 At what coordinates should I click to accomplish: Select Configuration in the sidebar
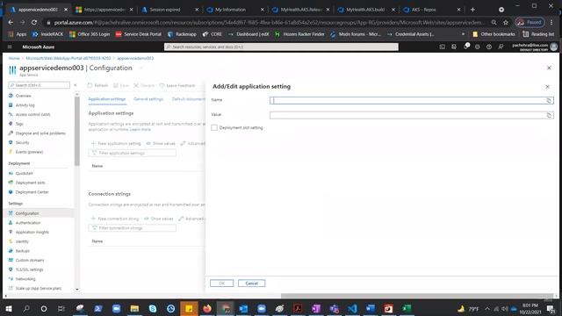[x=27, y=213]
